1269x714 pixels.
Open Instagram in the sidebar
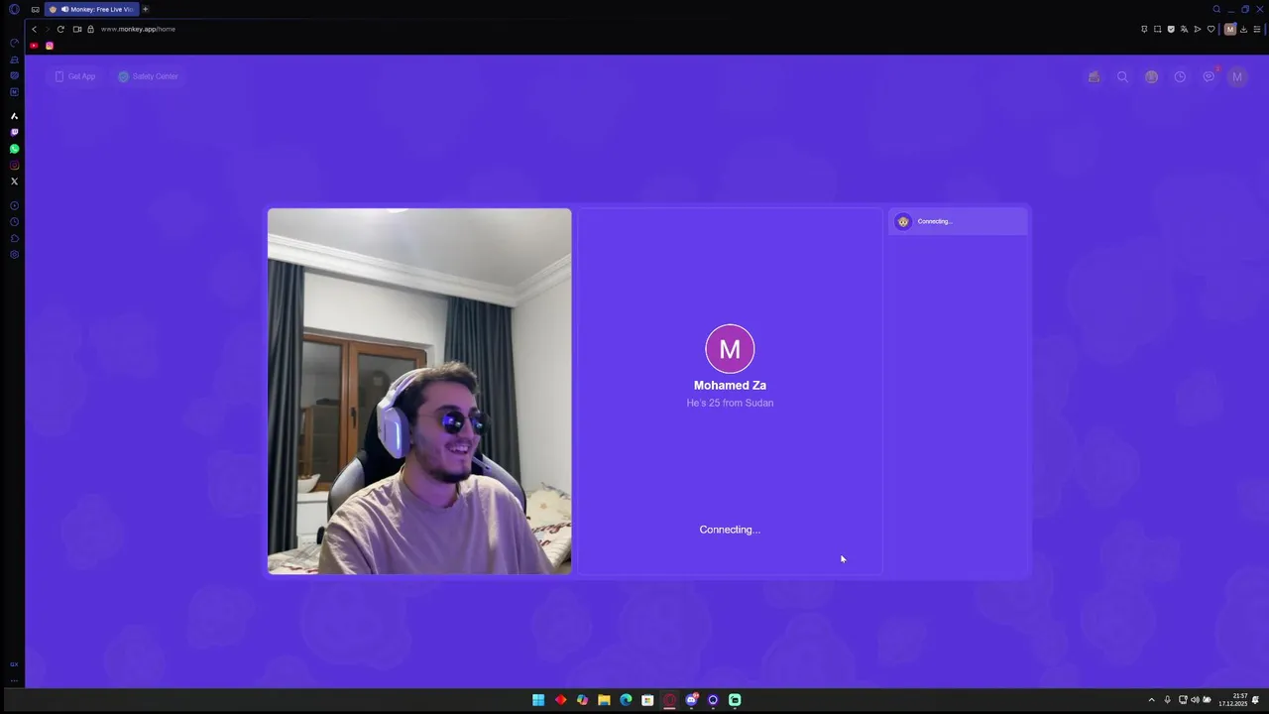[x=14, y=165]
